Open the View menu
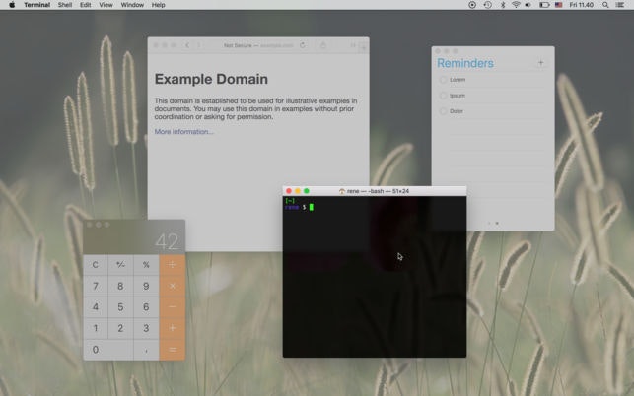The width and height of the screenshot is (634, 396). pos(106,5)
